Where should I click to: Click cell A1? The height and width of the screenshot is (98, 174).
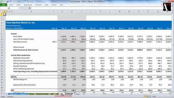[4, 14]
